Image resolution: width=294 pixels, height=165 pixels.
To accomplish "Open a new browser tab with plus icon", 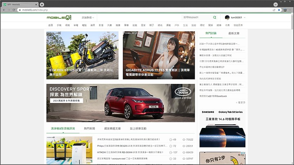I will pyautogui.click(x=42, y=4).
